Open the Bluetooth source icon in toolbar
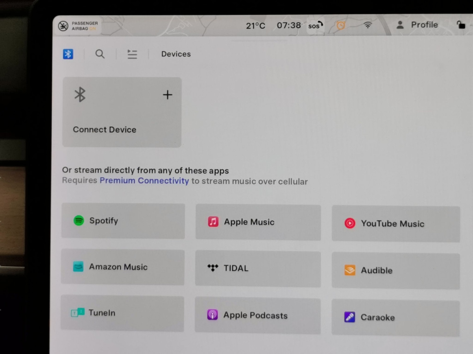 click(68, 54)
